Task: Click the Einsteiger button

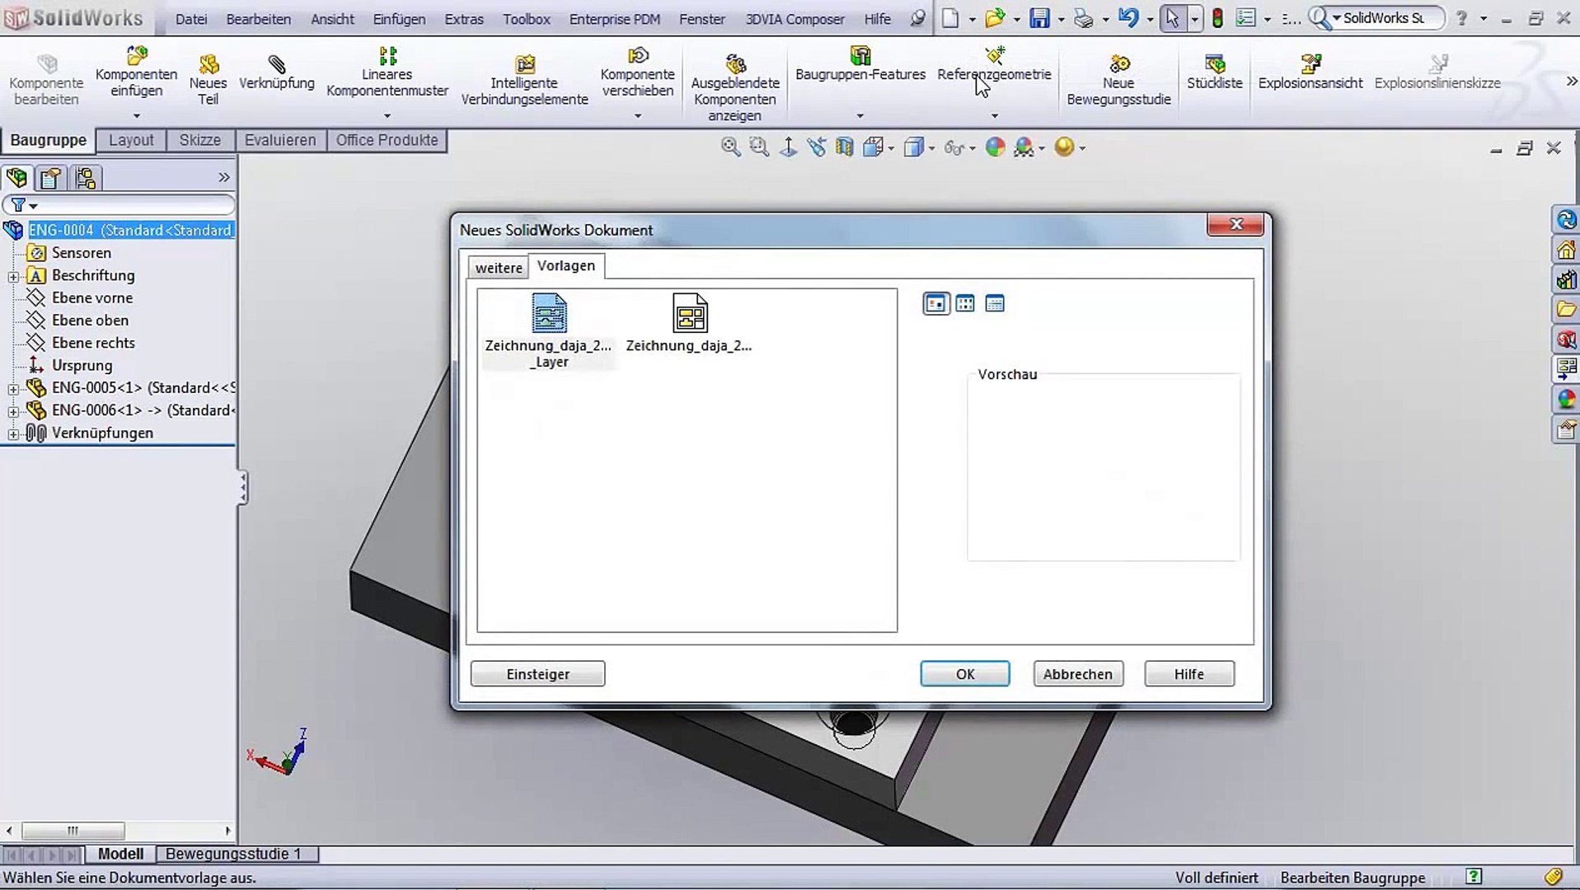Action: (538, 674)
